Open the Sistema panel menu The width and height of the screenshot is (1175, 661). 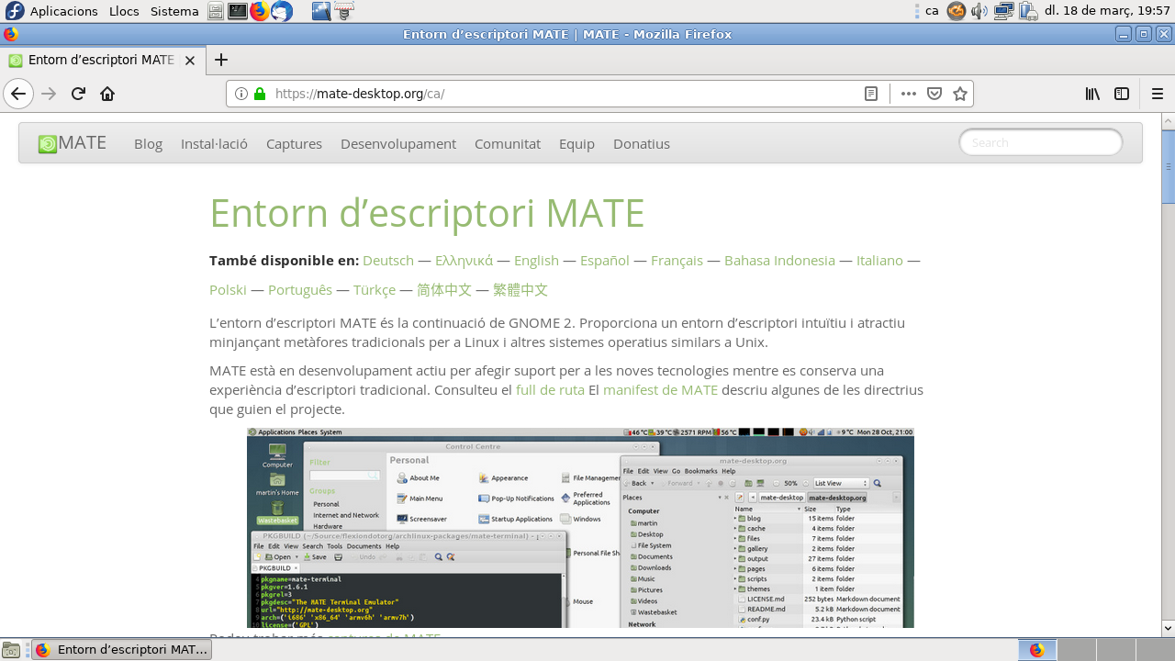tap(174, 11)
